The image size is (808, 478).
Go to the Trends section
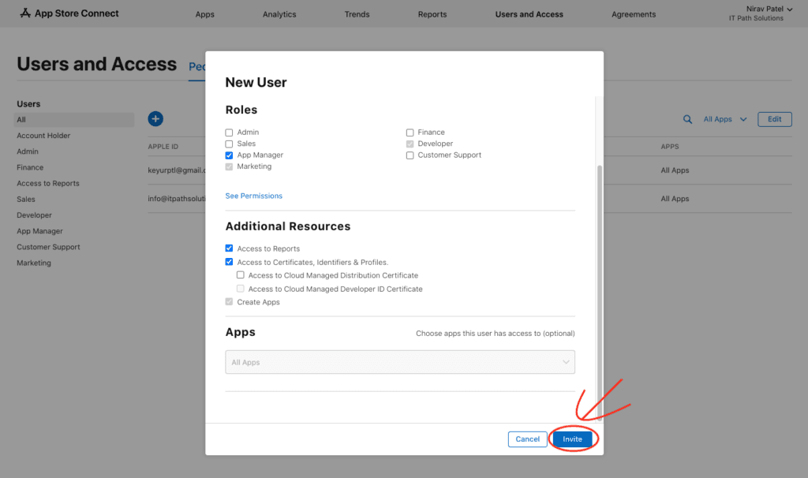tap(357, 14)
